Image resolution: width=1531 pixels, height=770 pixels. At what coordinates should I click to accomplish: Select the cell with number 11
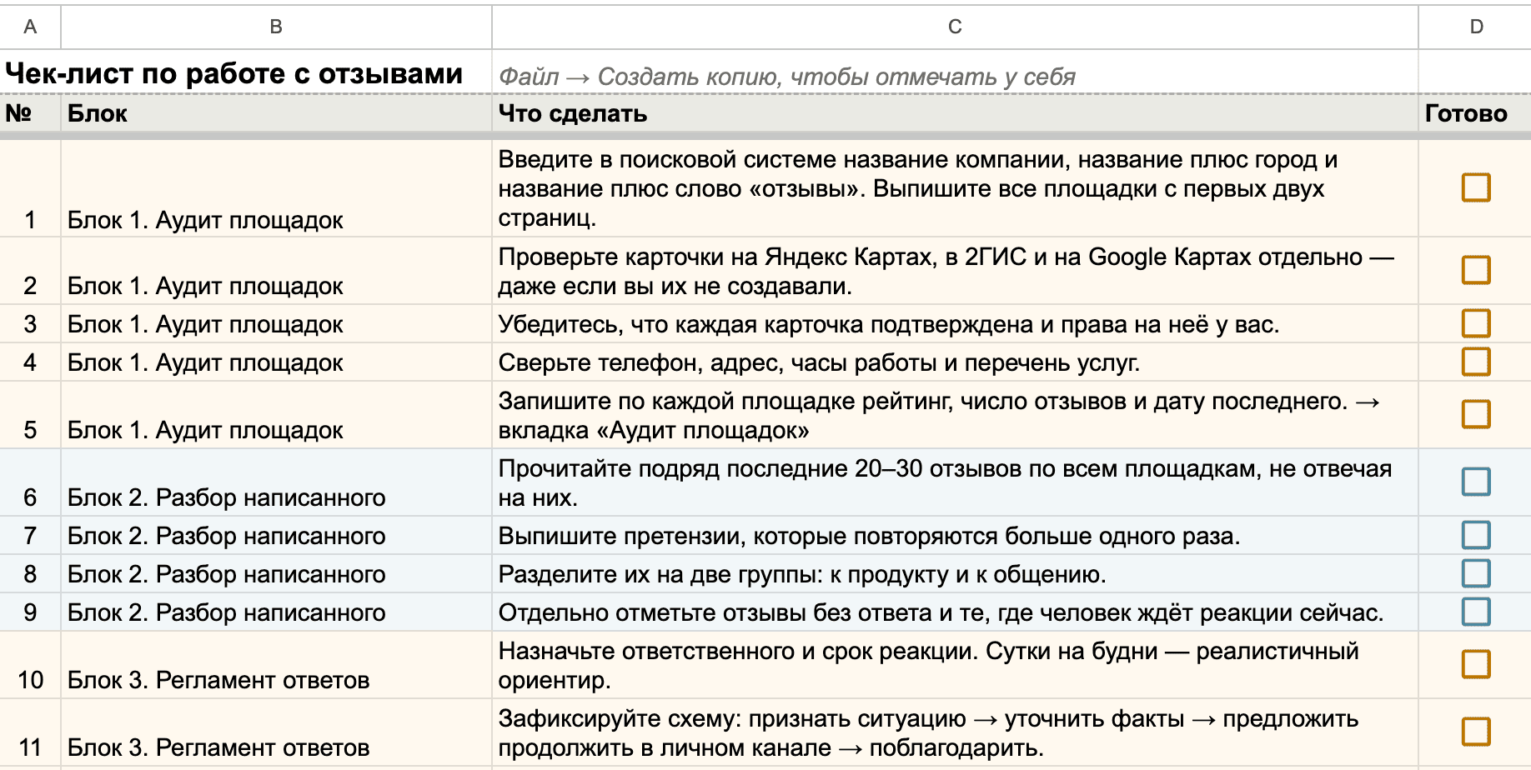pos(30,732)
